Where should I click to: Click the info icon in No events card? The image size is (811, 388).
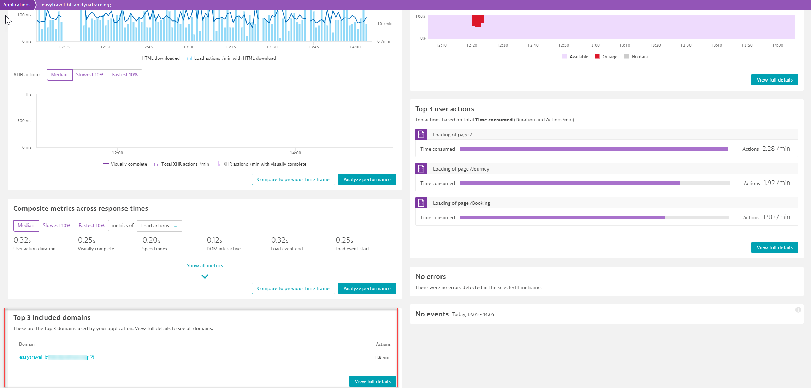[798, 310]
